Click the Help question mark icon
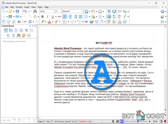The width and height of the screenshot is (168, 124). click(162, 11)
